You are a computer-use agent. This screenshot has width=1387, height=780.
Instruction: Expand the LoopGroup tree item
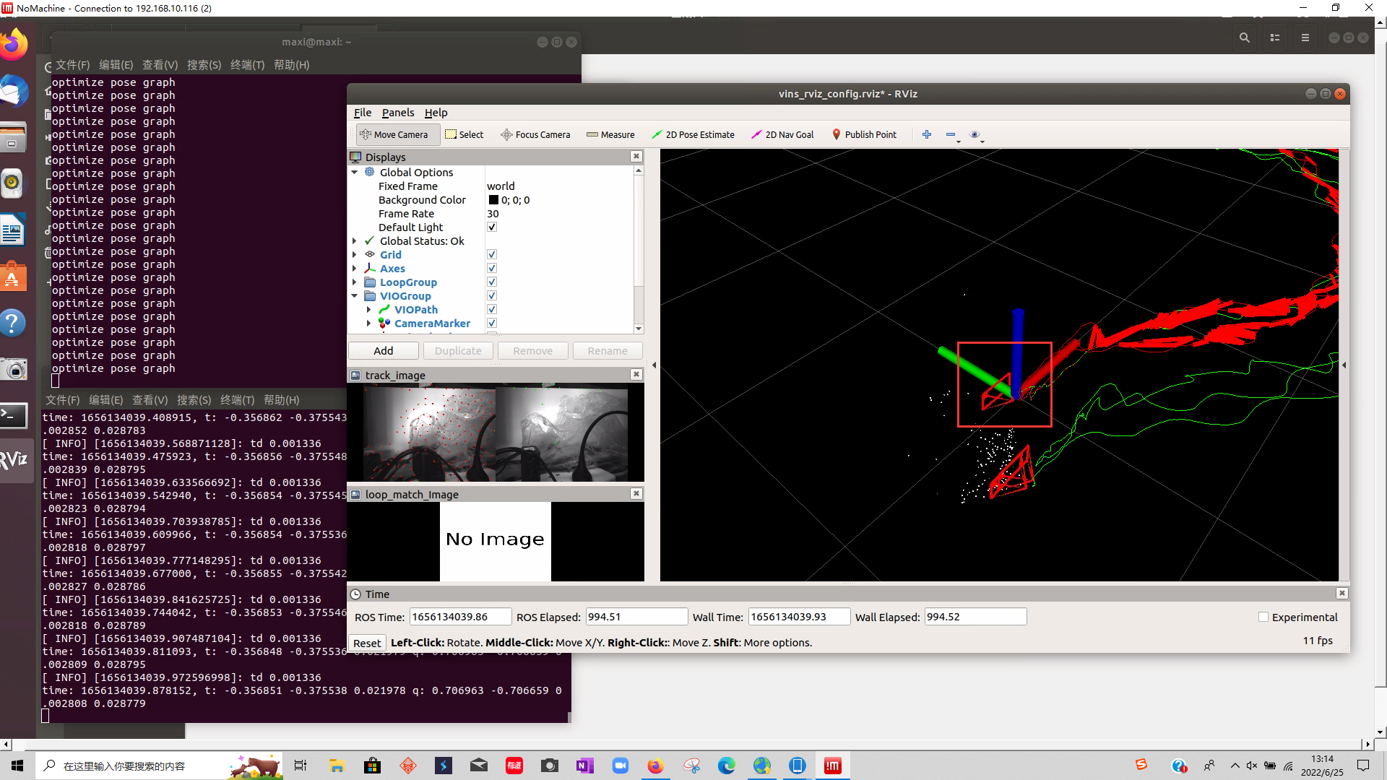click(355, 282)
